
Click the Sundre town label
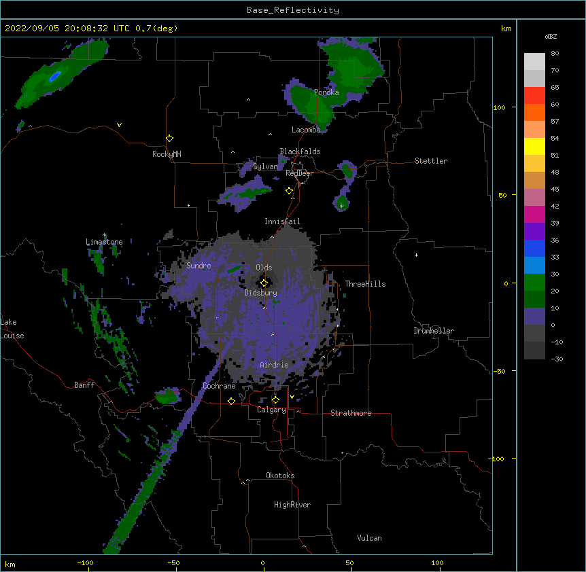pos(199,266)
